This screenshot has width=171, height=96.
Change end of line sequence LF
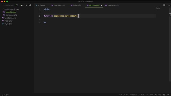[147, 95]
